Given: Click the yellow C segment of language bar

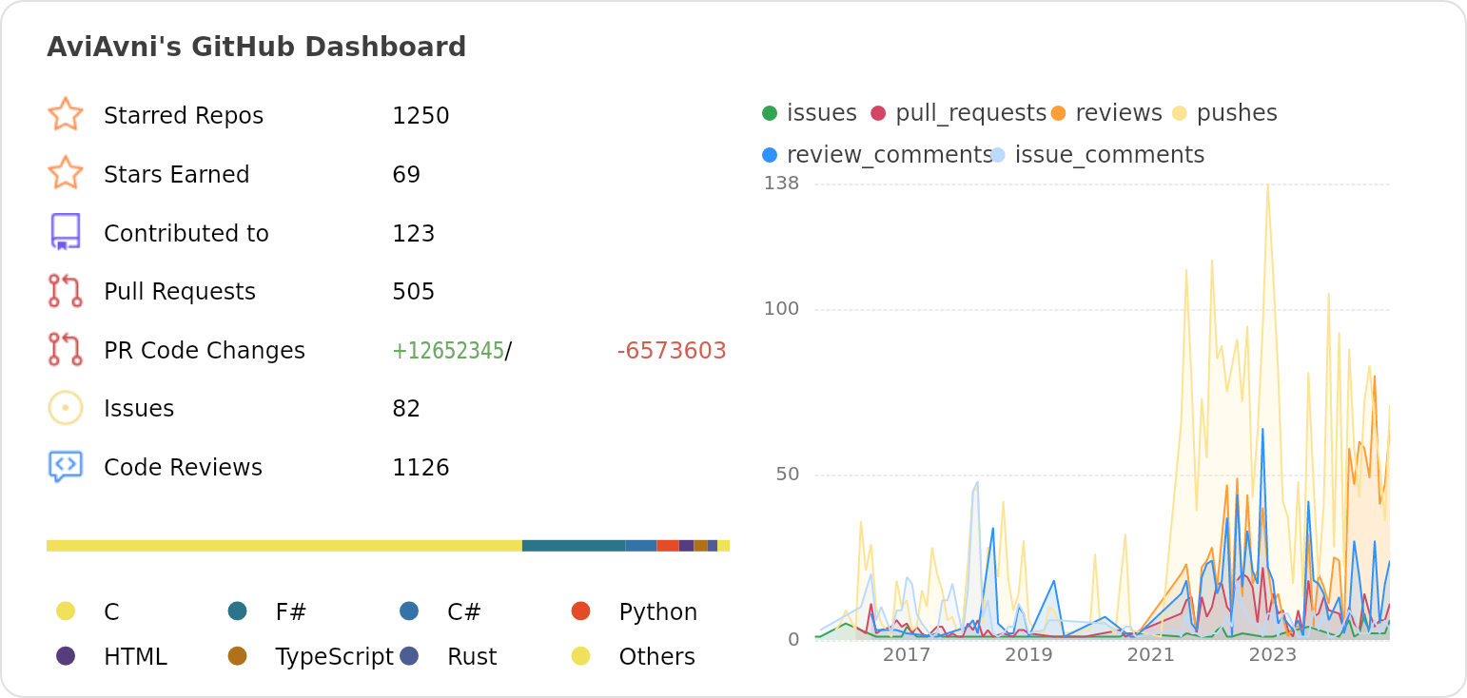Looking at the screenshot, I should pos(284,546).
